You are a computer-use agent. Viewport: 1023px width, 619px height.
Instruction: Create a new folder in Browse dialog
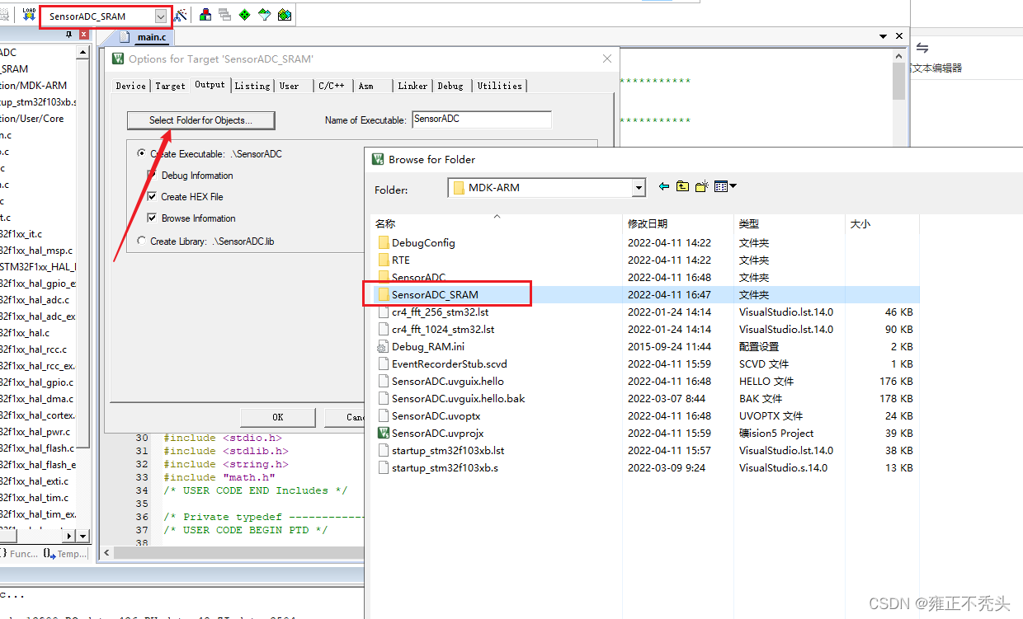702,187
